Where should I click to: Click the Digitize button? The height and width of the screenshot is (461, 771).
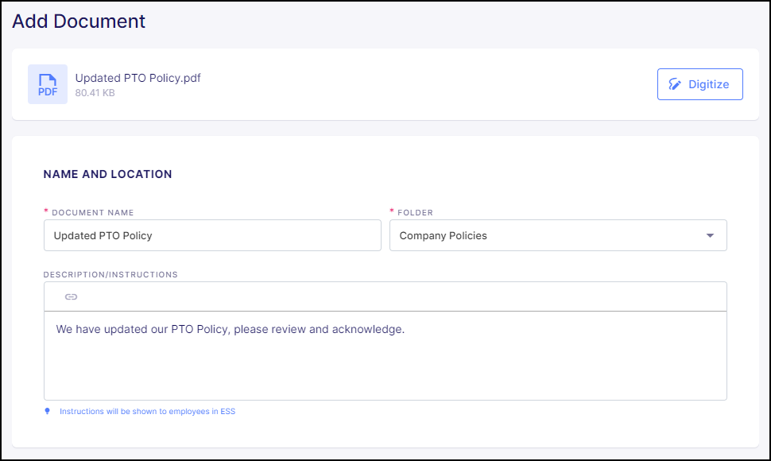(x=699, y=83)
